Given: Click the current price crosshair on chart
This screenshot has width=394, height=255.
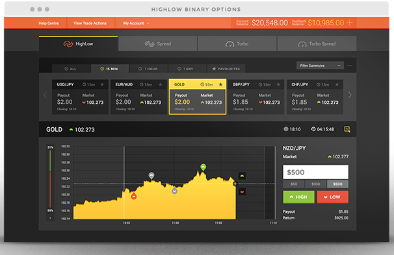Looking at the screenshot, I should click(235, 184).
